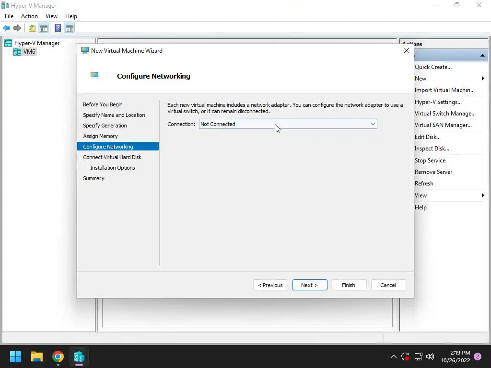Screen dimensions: 491x368
Task: Open the Help menu in menu bar
Action: (x=71, y=16)
